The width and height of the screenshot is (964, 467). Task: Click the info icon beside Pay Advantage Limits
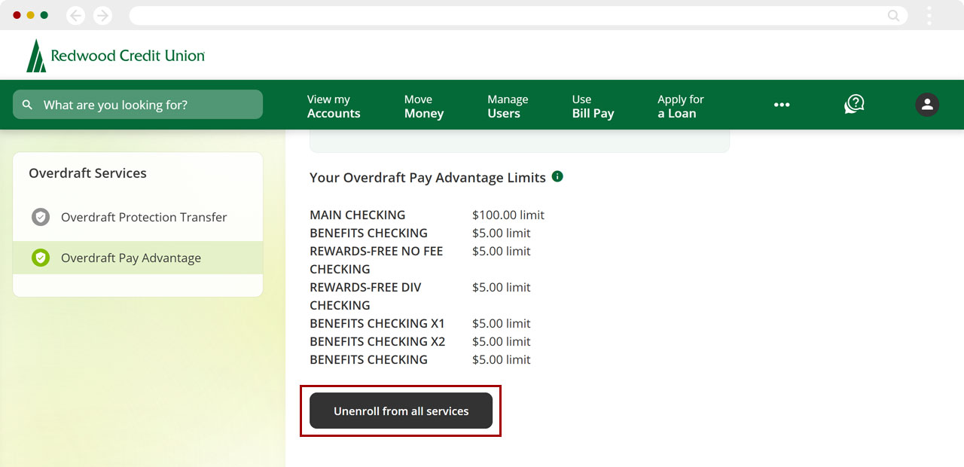click(557, 177)
